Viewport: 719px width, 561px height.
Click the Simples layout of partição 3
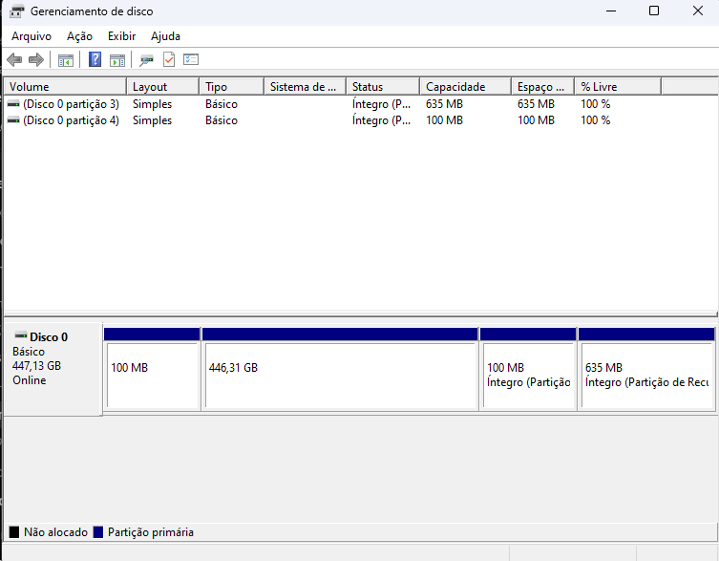click(x=152, y=104)
